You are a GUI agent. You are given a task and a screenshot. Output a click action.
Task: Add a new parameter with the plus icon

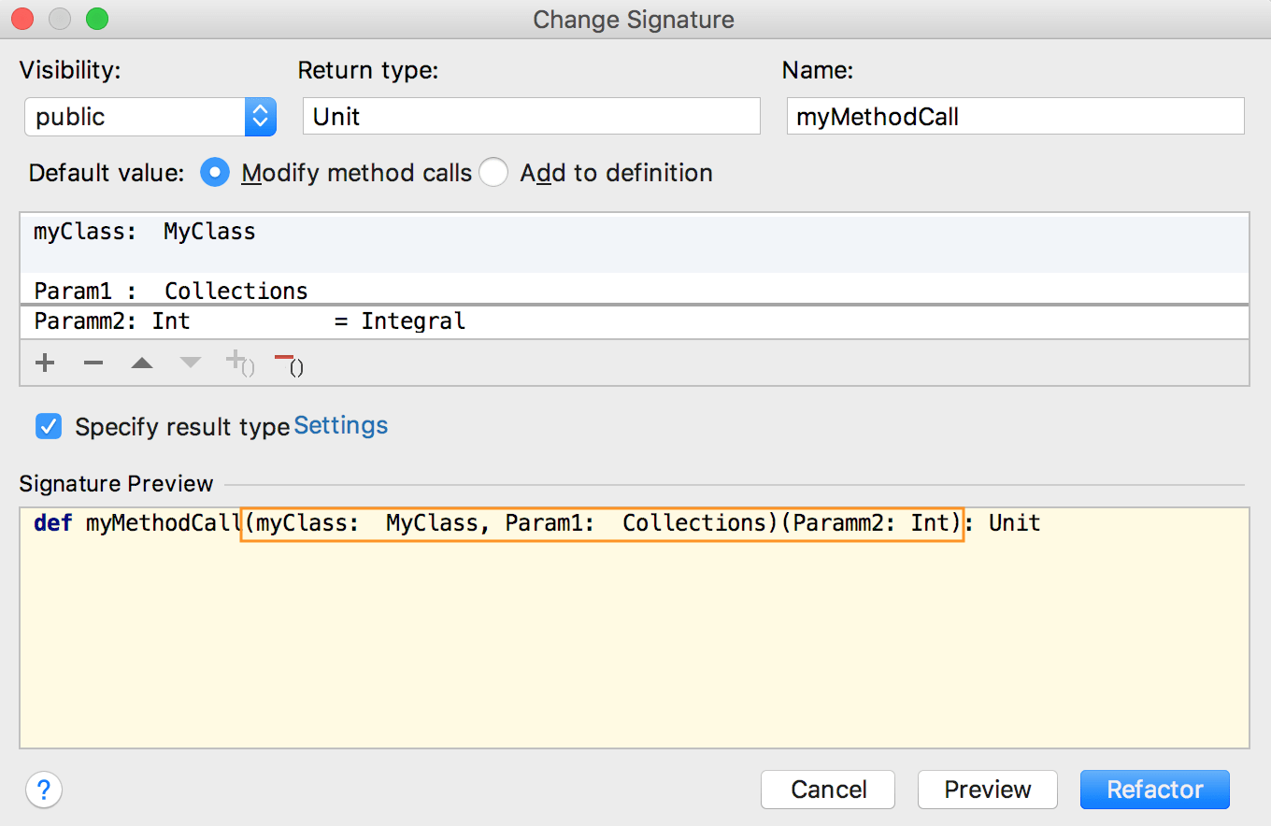point(44,363)
